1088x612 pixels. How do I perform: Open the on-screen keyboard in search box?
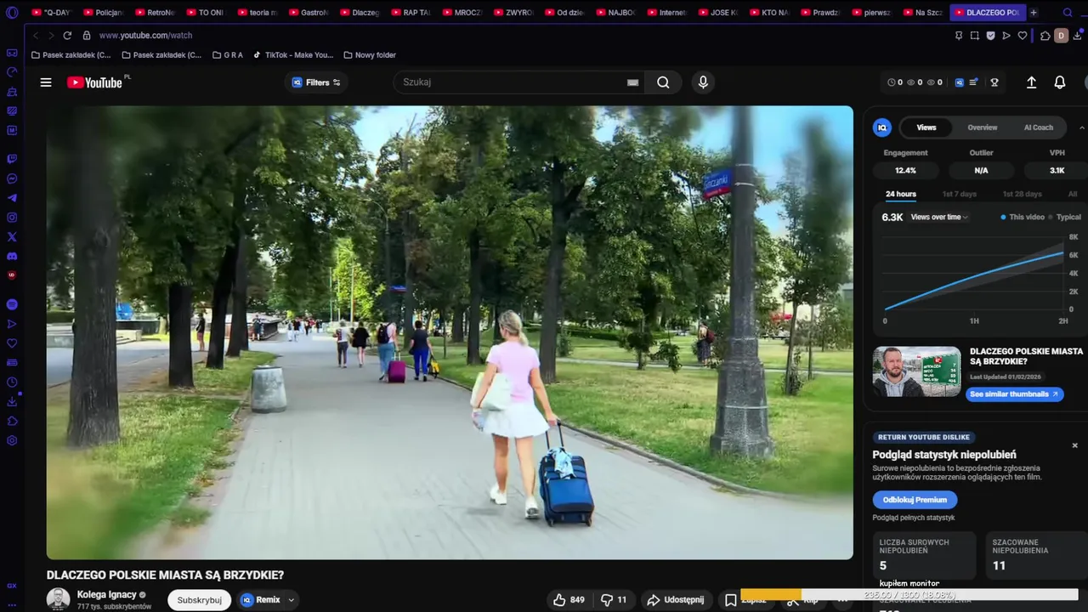(632, 82)
